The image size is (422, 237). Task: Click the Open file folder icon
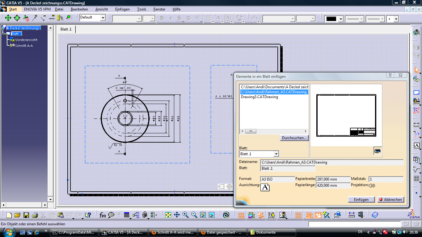coord(18,215)
